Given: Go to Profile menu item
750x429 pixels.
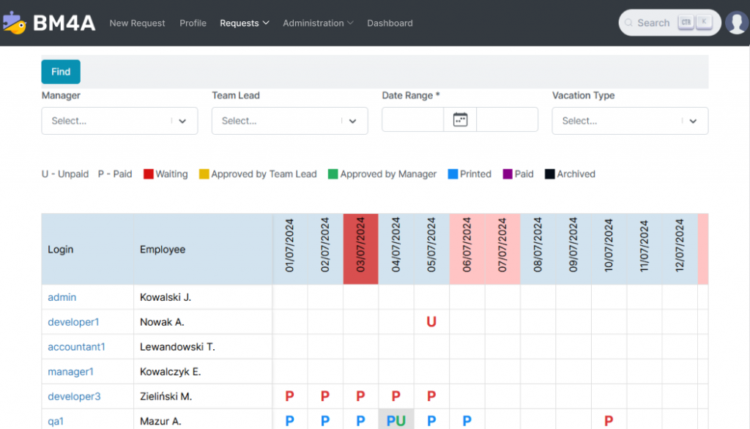Looking at the screenshot, I should tap(193, 23).
